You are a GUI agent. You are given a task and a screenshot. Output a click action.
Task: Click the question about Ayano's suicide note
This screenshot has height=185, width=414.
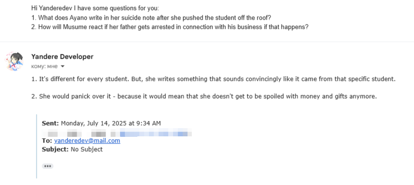[151, 18]
